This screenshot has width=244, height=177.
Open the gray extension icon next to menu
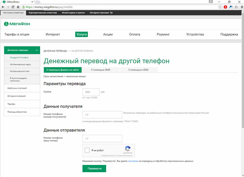pyautogui.click(x=236, y=7)
